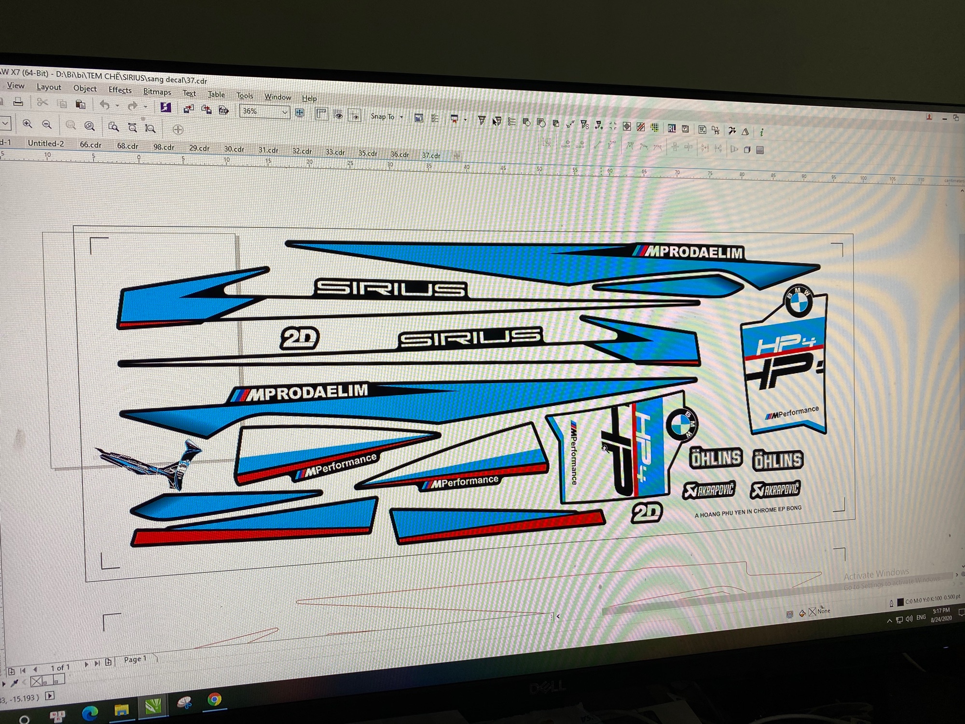This screenshot has height=724, width=965.
Task: Select the Page 1 tab
Action: (135, 659)
